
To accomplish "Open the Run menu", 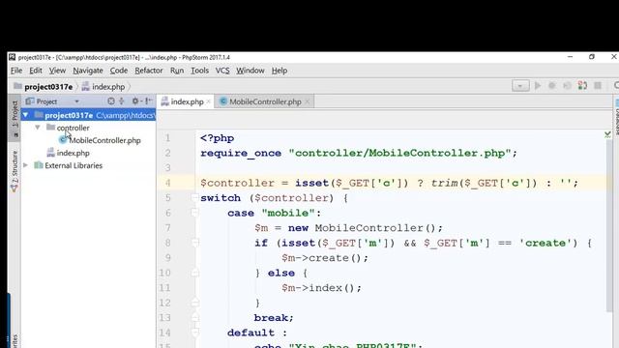I will click(177, 71).
